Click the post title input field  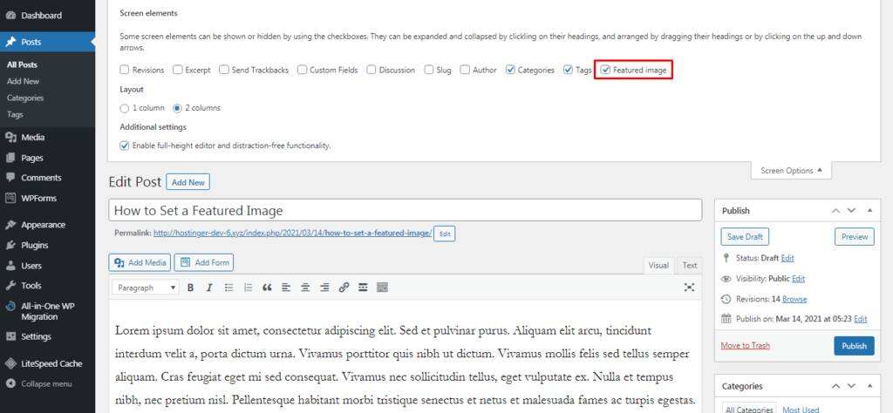click(405, 210)
